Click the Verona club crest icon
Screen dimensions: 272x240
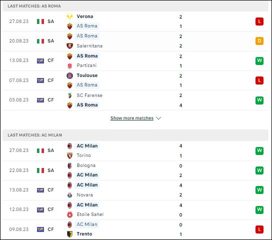pyautogui.click(x=69, y=16)
